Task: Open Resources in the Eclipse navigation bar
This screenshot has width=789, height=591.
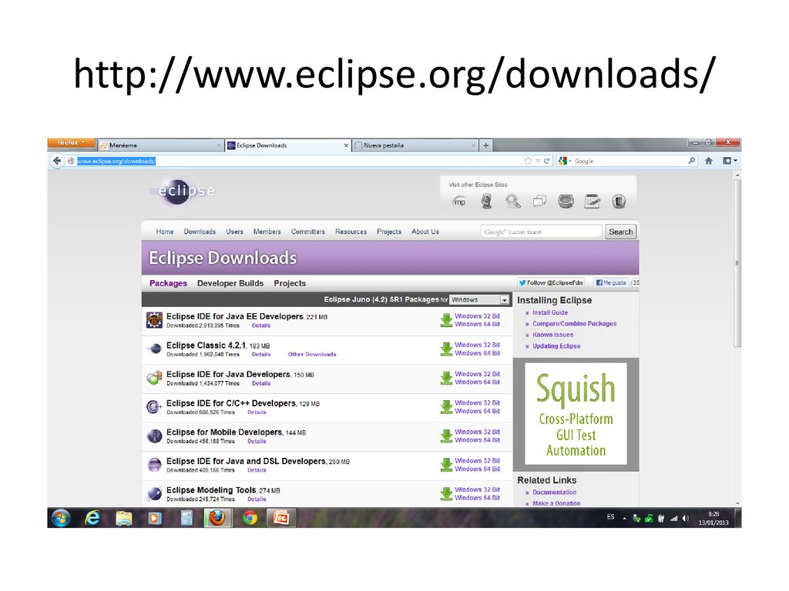Action: pyautogui.click(x=351, y=232)
